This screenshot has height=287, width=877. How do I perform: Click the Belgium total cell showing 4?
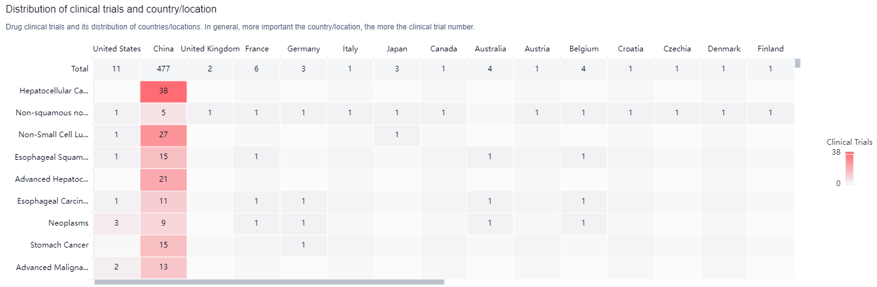pyautogui.click(x=583, y=69)
